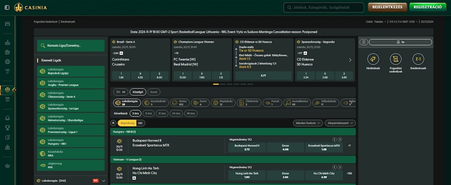
Task: Open the NBA league entry
Action: [71, 153]
